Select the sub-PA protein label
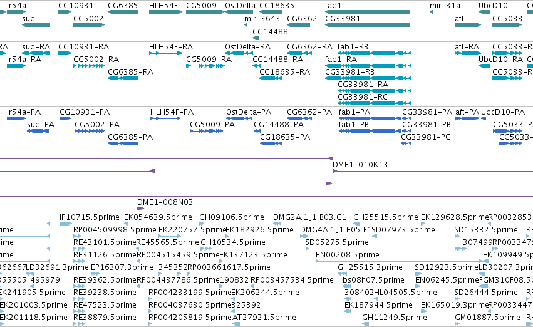The width and height of the screenshot is (533, 327). point(41,125)
